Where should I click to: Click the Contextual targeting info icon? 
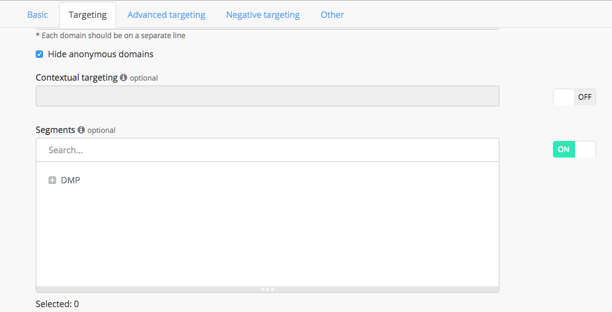tap(124, 78)
